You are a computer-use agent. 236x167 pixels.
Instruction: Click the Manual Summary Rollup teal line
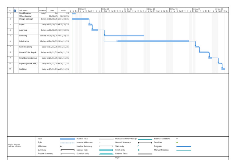145,139
